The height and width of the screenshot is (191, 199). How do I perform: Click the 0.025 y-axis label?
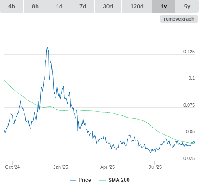point(189,158)
